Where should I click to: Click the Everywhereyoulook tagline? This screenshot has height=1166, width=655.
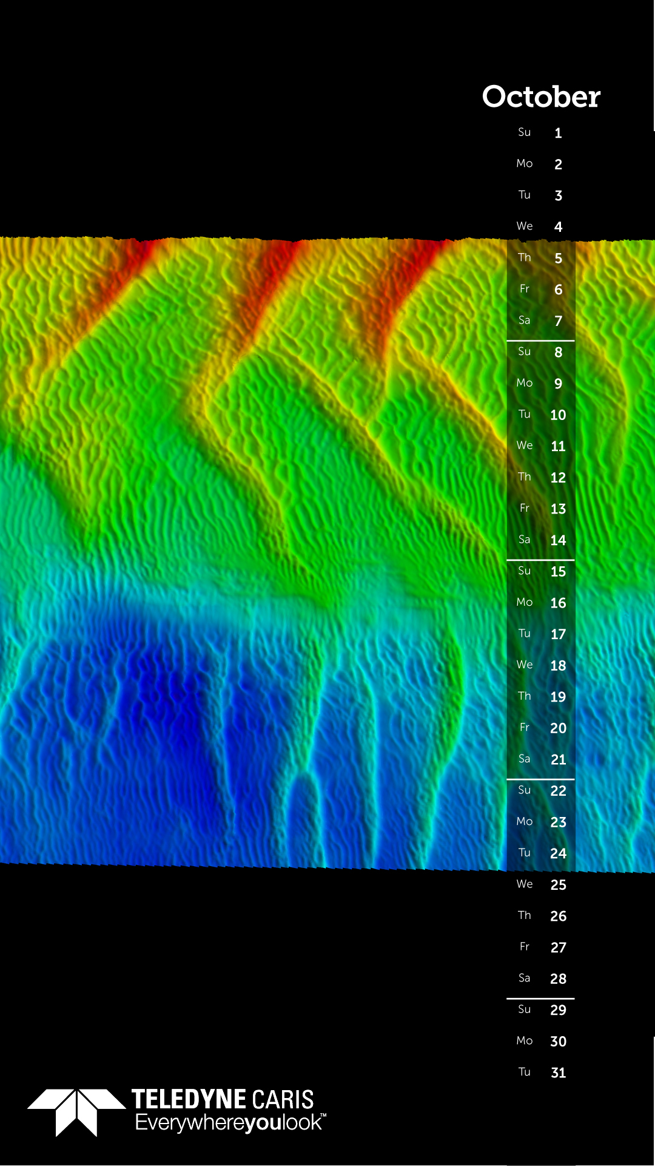(x=230, y=1123)
